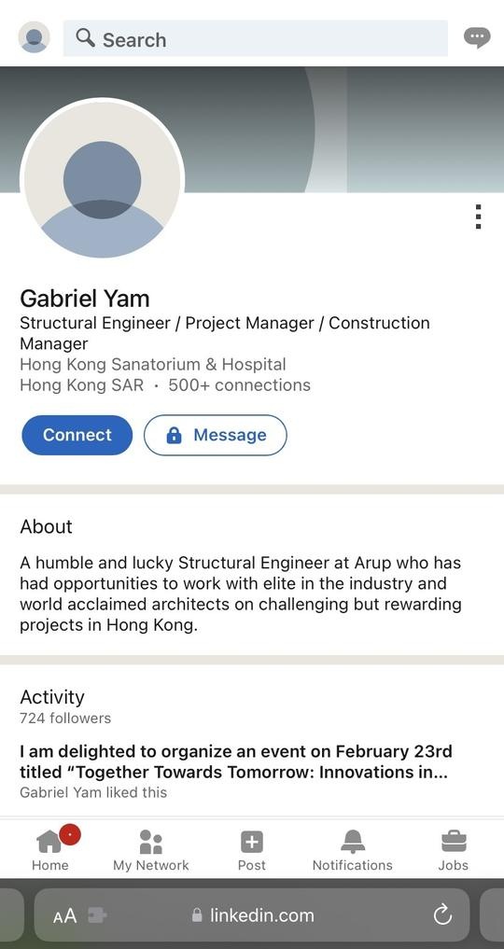The width and height of the screenshot is (504, 949).
Task: Open the 'I am delighted to organize' activity post
Action: pyautogui.click(x=236, y=761)
